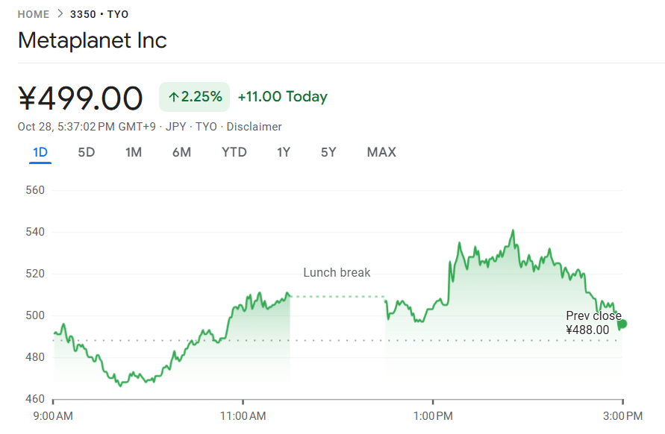Open the Disclaimer link
This screenshot has width=665, height=434.
coord(254,126)
